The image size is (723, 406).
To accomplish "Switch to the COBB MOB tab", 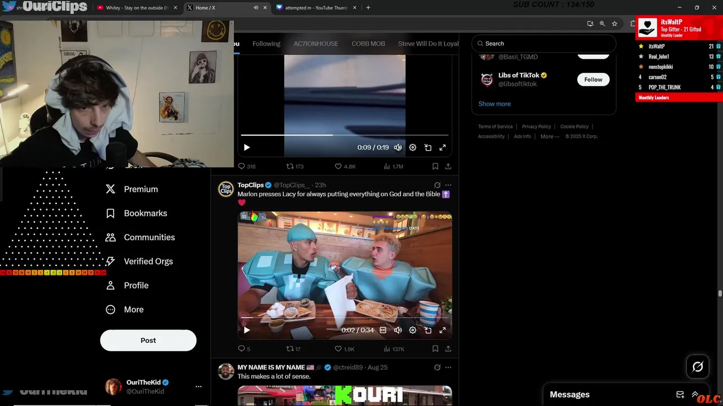I will point(368,43).
